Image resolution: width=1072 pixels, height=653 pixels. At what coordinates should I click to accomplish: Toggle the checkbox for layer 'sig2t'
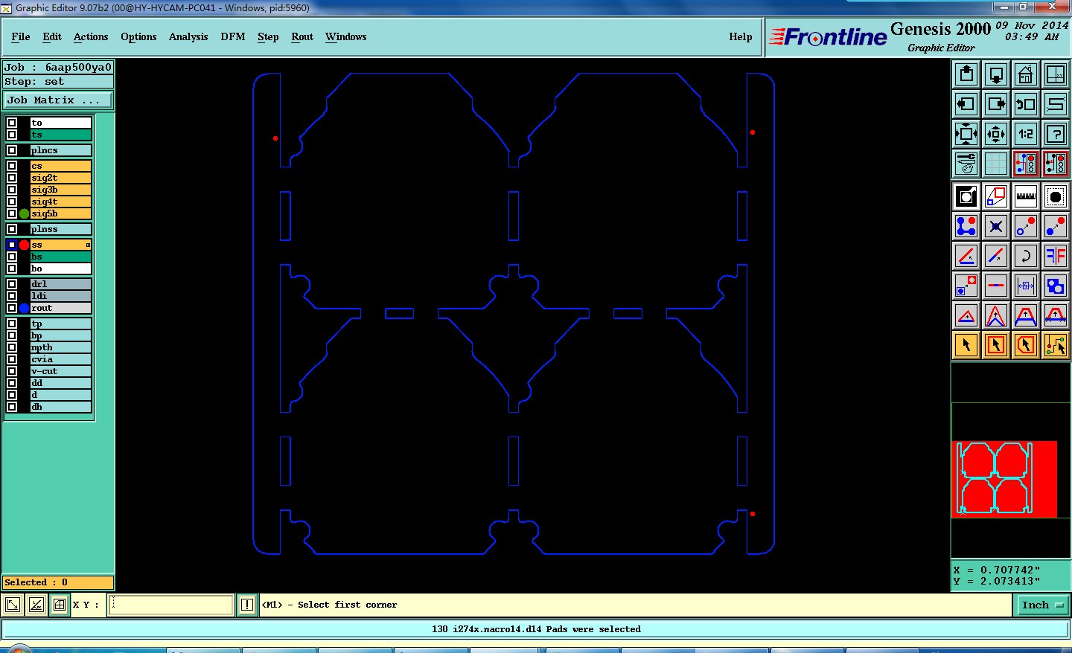click(12, 178)
